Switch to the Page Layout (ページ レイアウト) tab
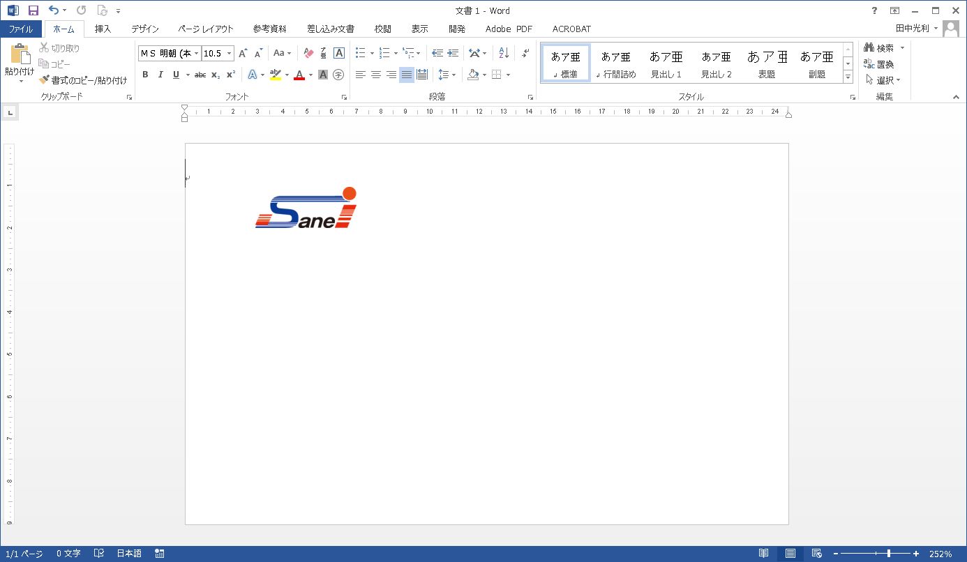This screenshot has height=562, width=967. [206, 29]
